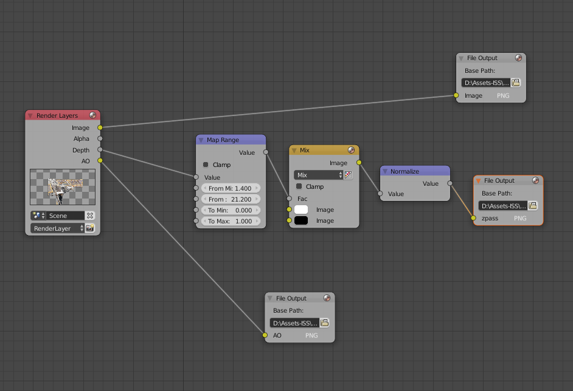Collapse the Map Range node

(x=201, y=140)
